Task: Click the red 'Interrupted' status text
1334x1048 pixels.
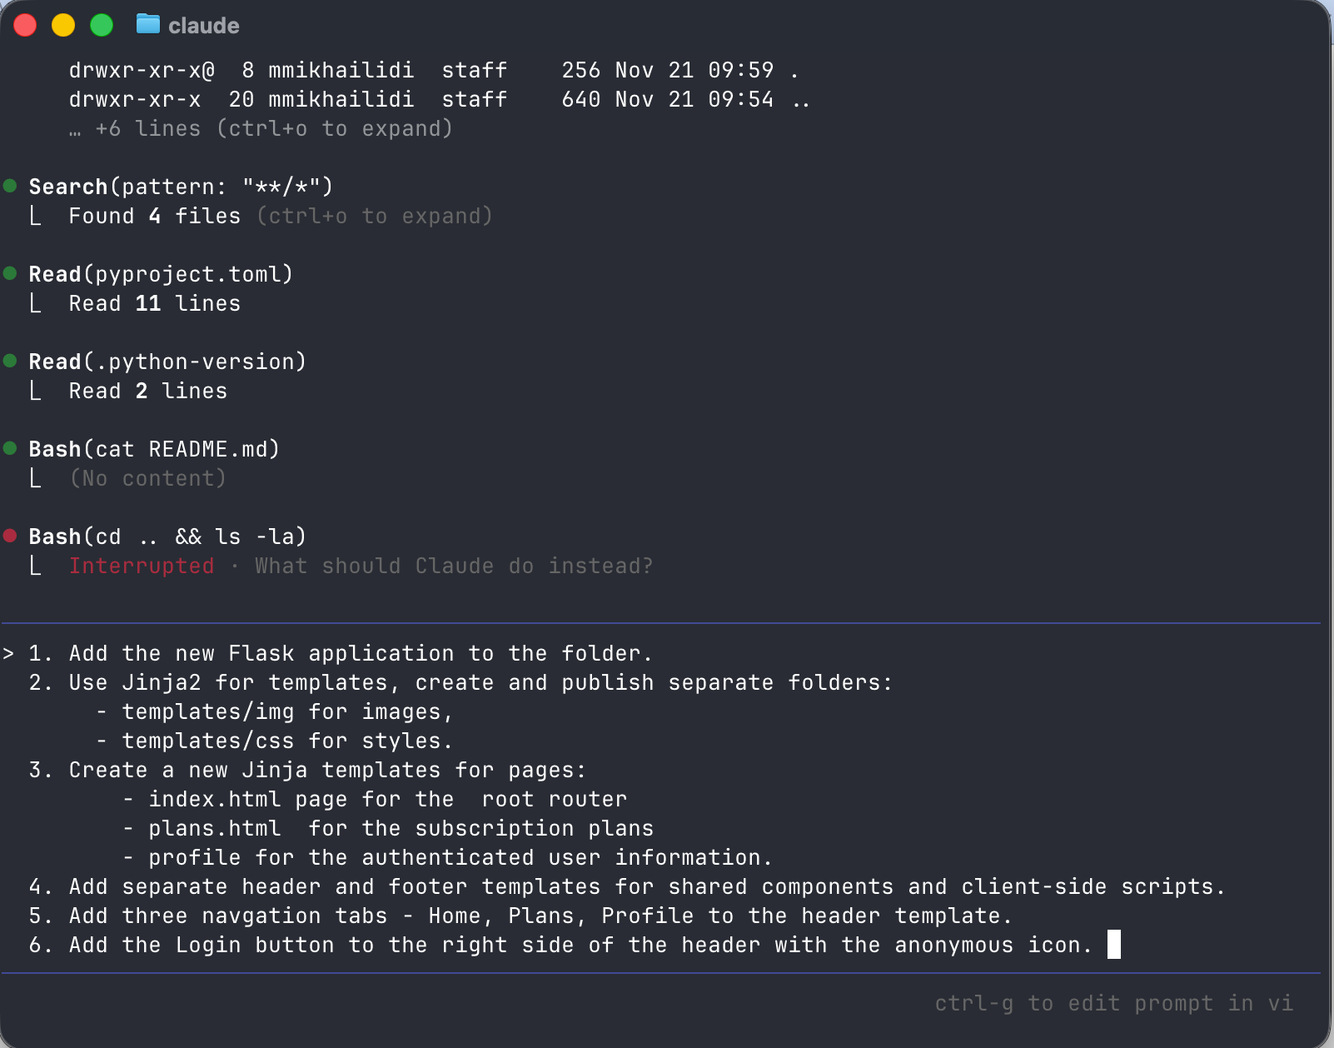Action: pos(142,566)
